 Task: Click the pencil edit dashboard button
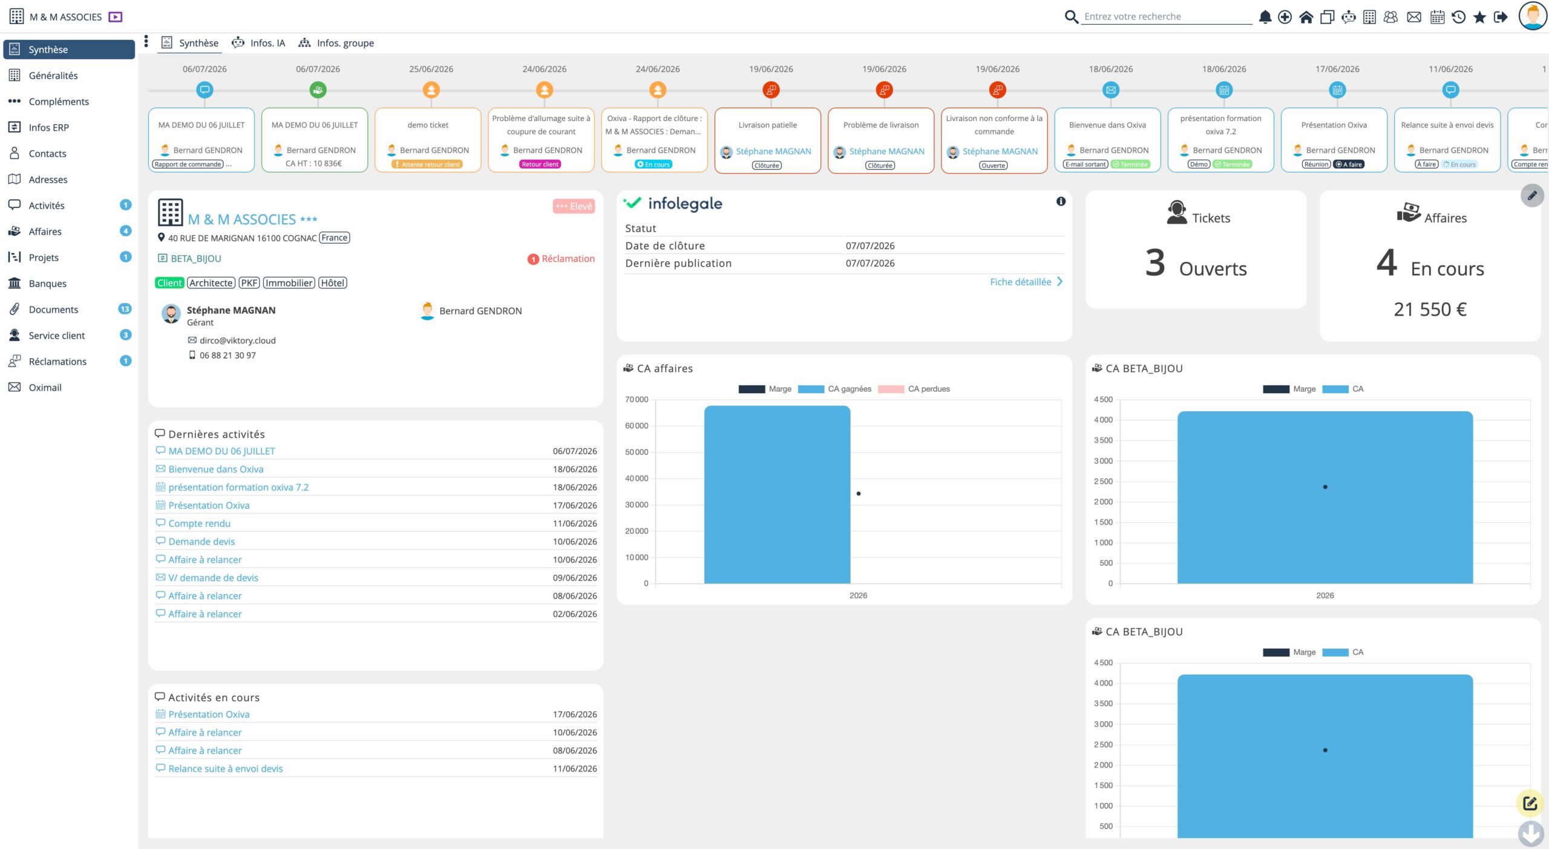1532,195
